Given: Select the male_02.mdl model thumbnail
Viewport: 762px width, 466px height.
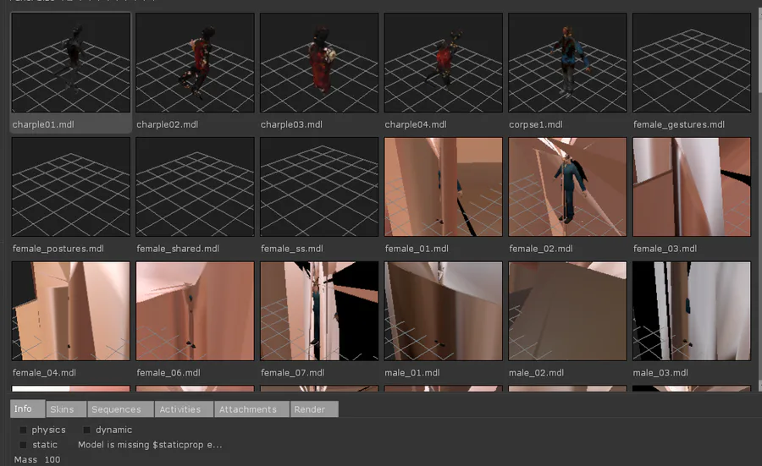Looking at the screenshot, I should click(x=567, y=311).
